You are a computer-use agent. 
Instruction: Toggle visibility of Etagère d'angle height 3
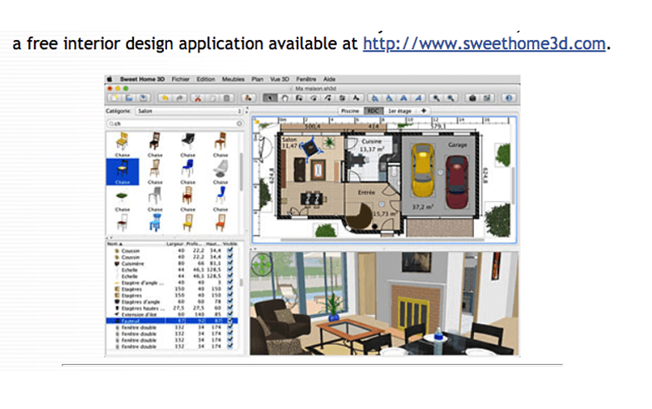pos(230,283)
